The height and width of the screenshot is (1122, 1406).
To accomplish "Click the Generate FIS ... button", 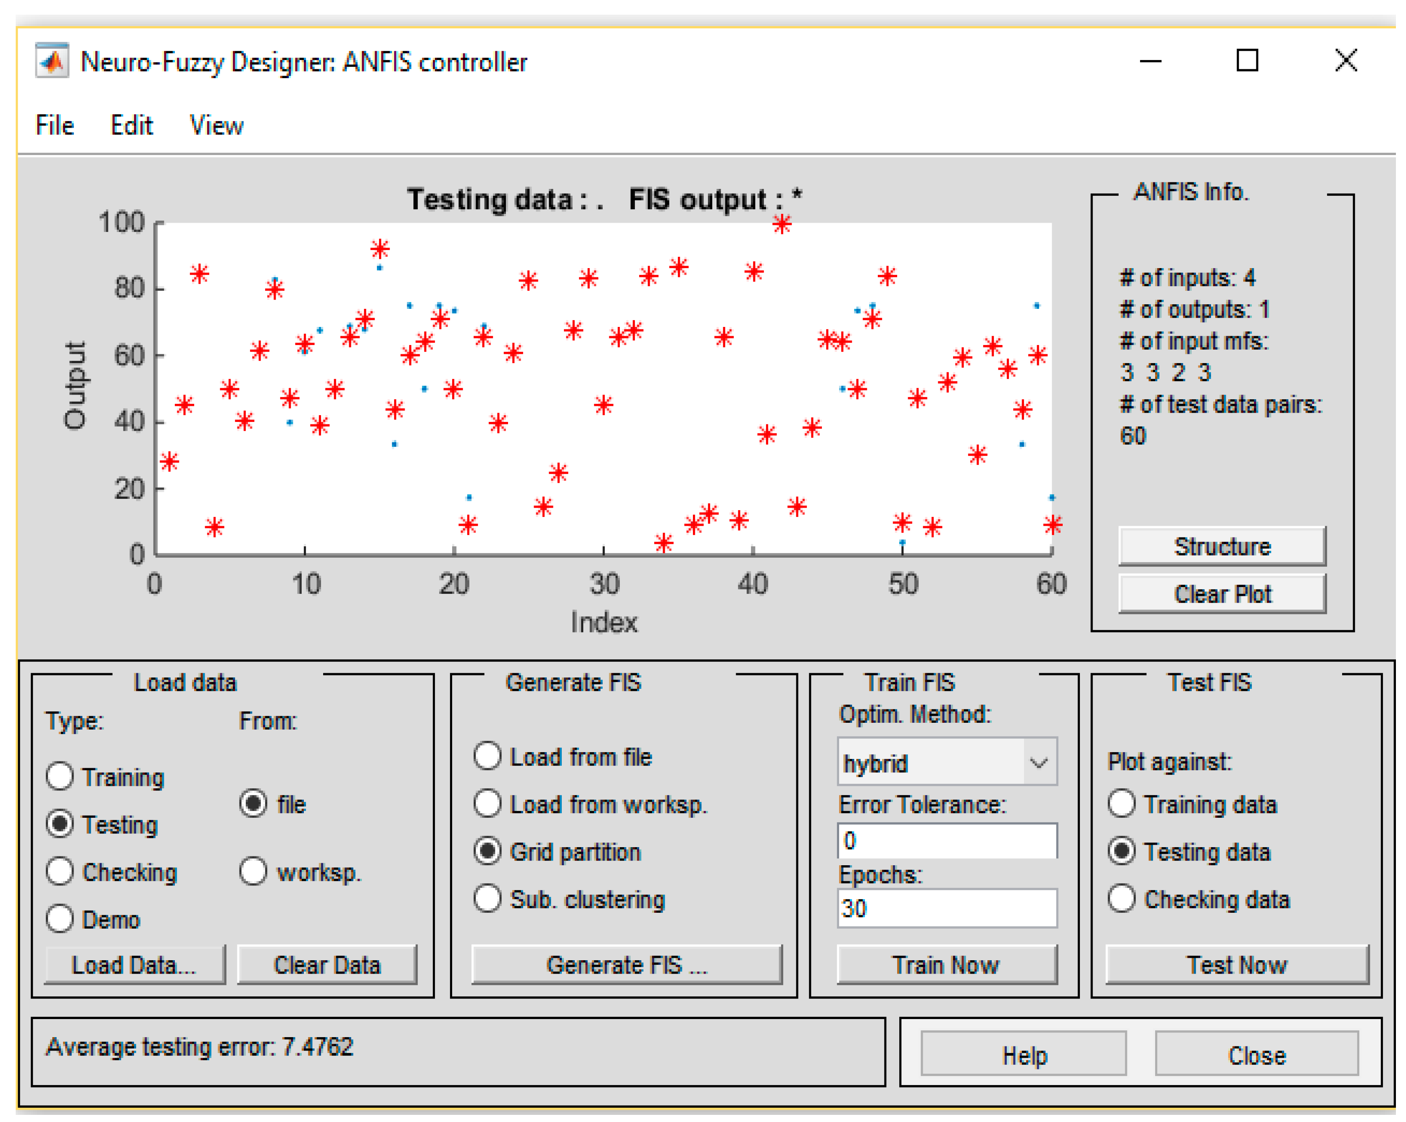I will (x=626, y=964).
